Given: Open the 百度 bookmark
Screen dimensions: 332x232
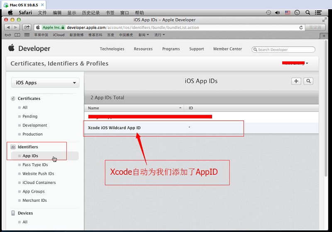Looking at the screenshot, I should tap(110, 35).
